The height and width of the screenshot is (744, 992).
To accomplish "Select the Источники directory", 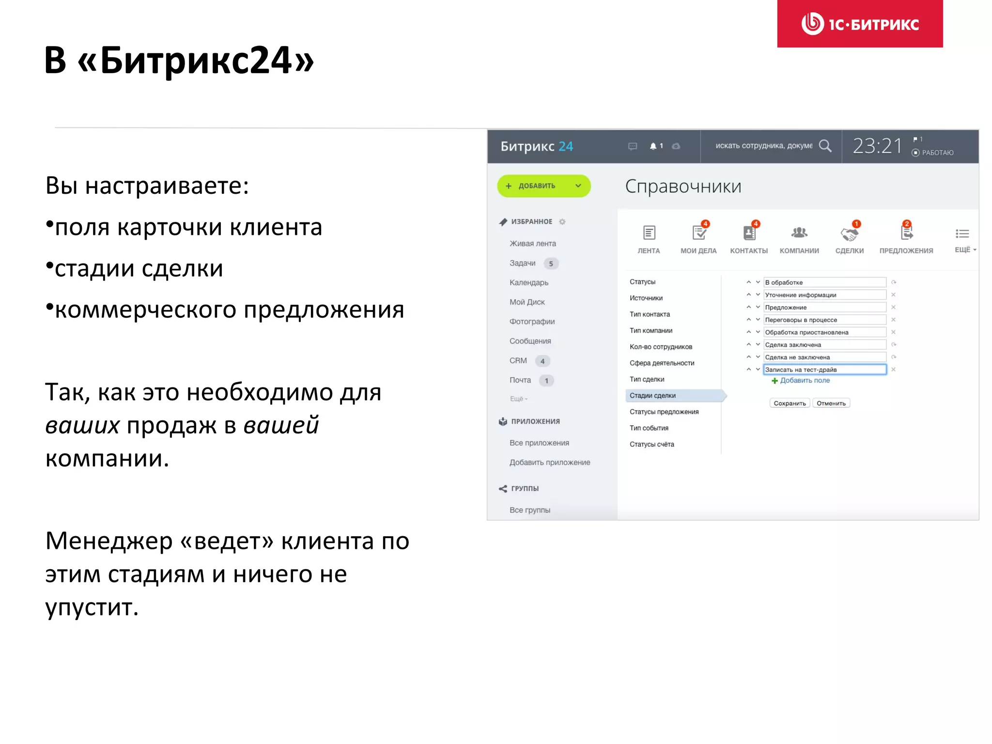I will coord(646,298).
